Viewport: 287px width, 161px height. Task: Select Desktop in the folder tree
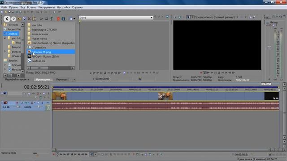coord(11,34)
